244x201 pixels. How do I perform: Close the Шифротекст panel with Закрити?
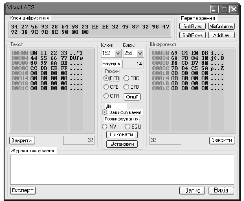tap(222, 140)
